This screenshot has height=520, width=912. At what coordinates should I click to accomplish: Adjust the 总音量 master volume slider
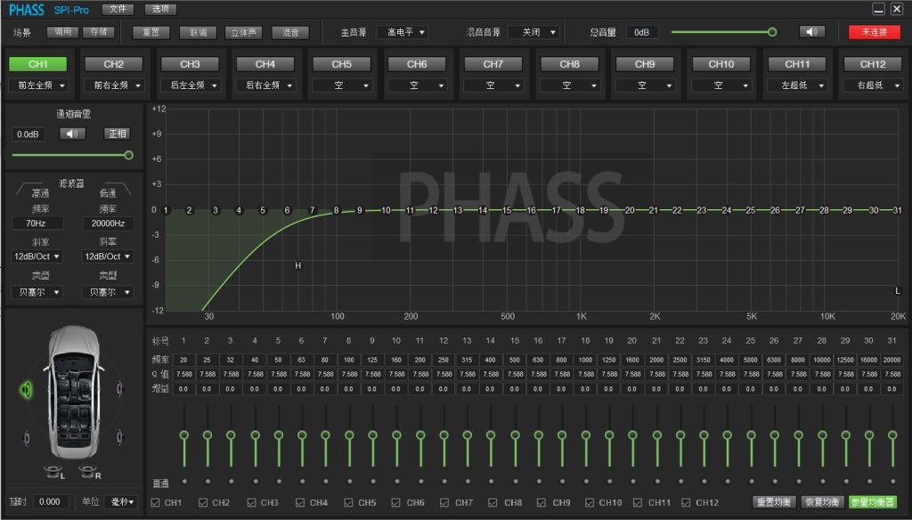tap(723, 32)
